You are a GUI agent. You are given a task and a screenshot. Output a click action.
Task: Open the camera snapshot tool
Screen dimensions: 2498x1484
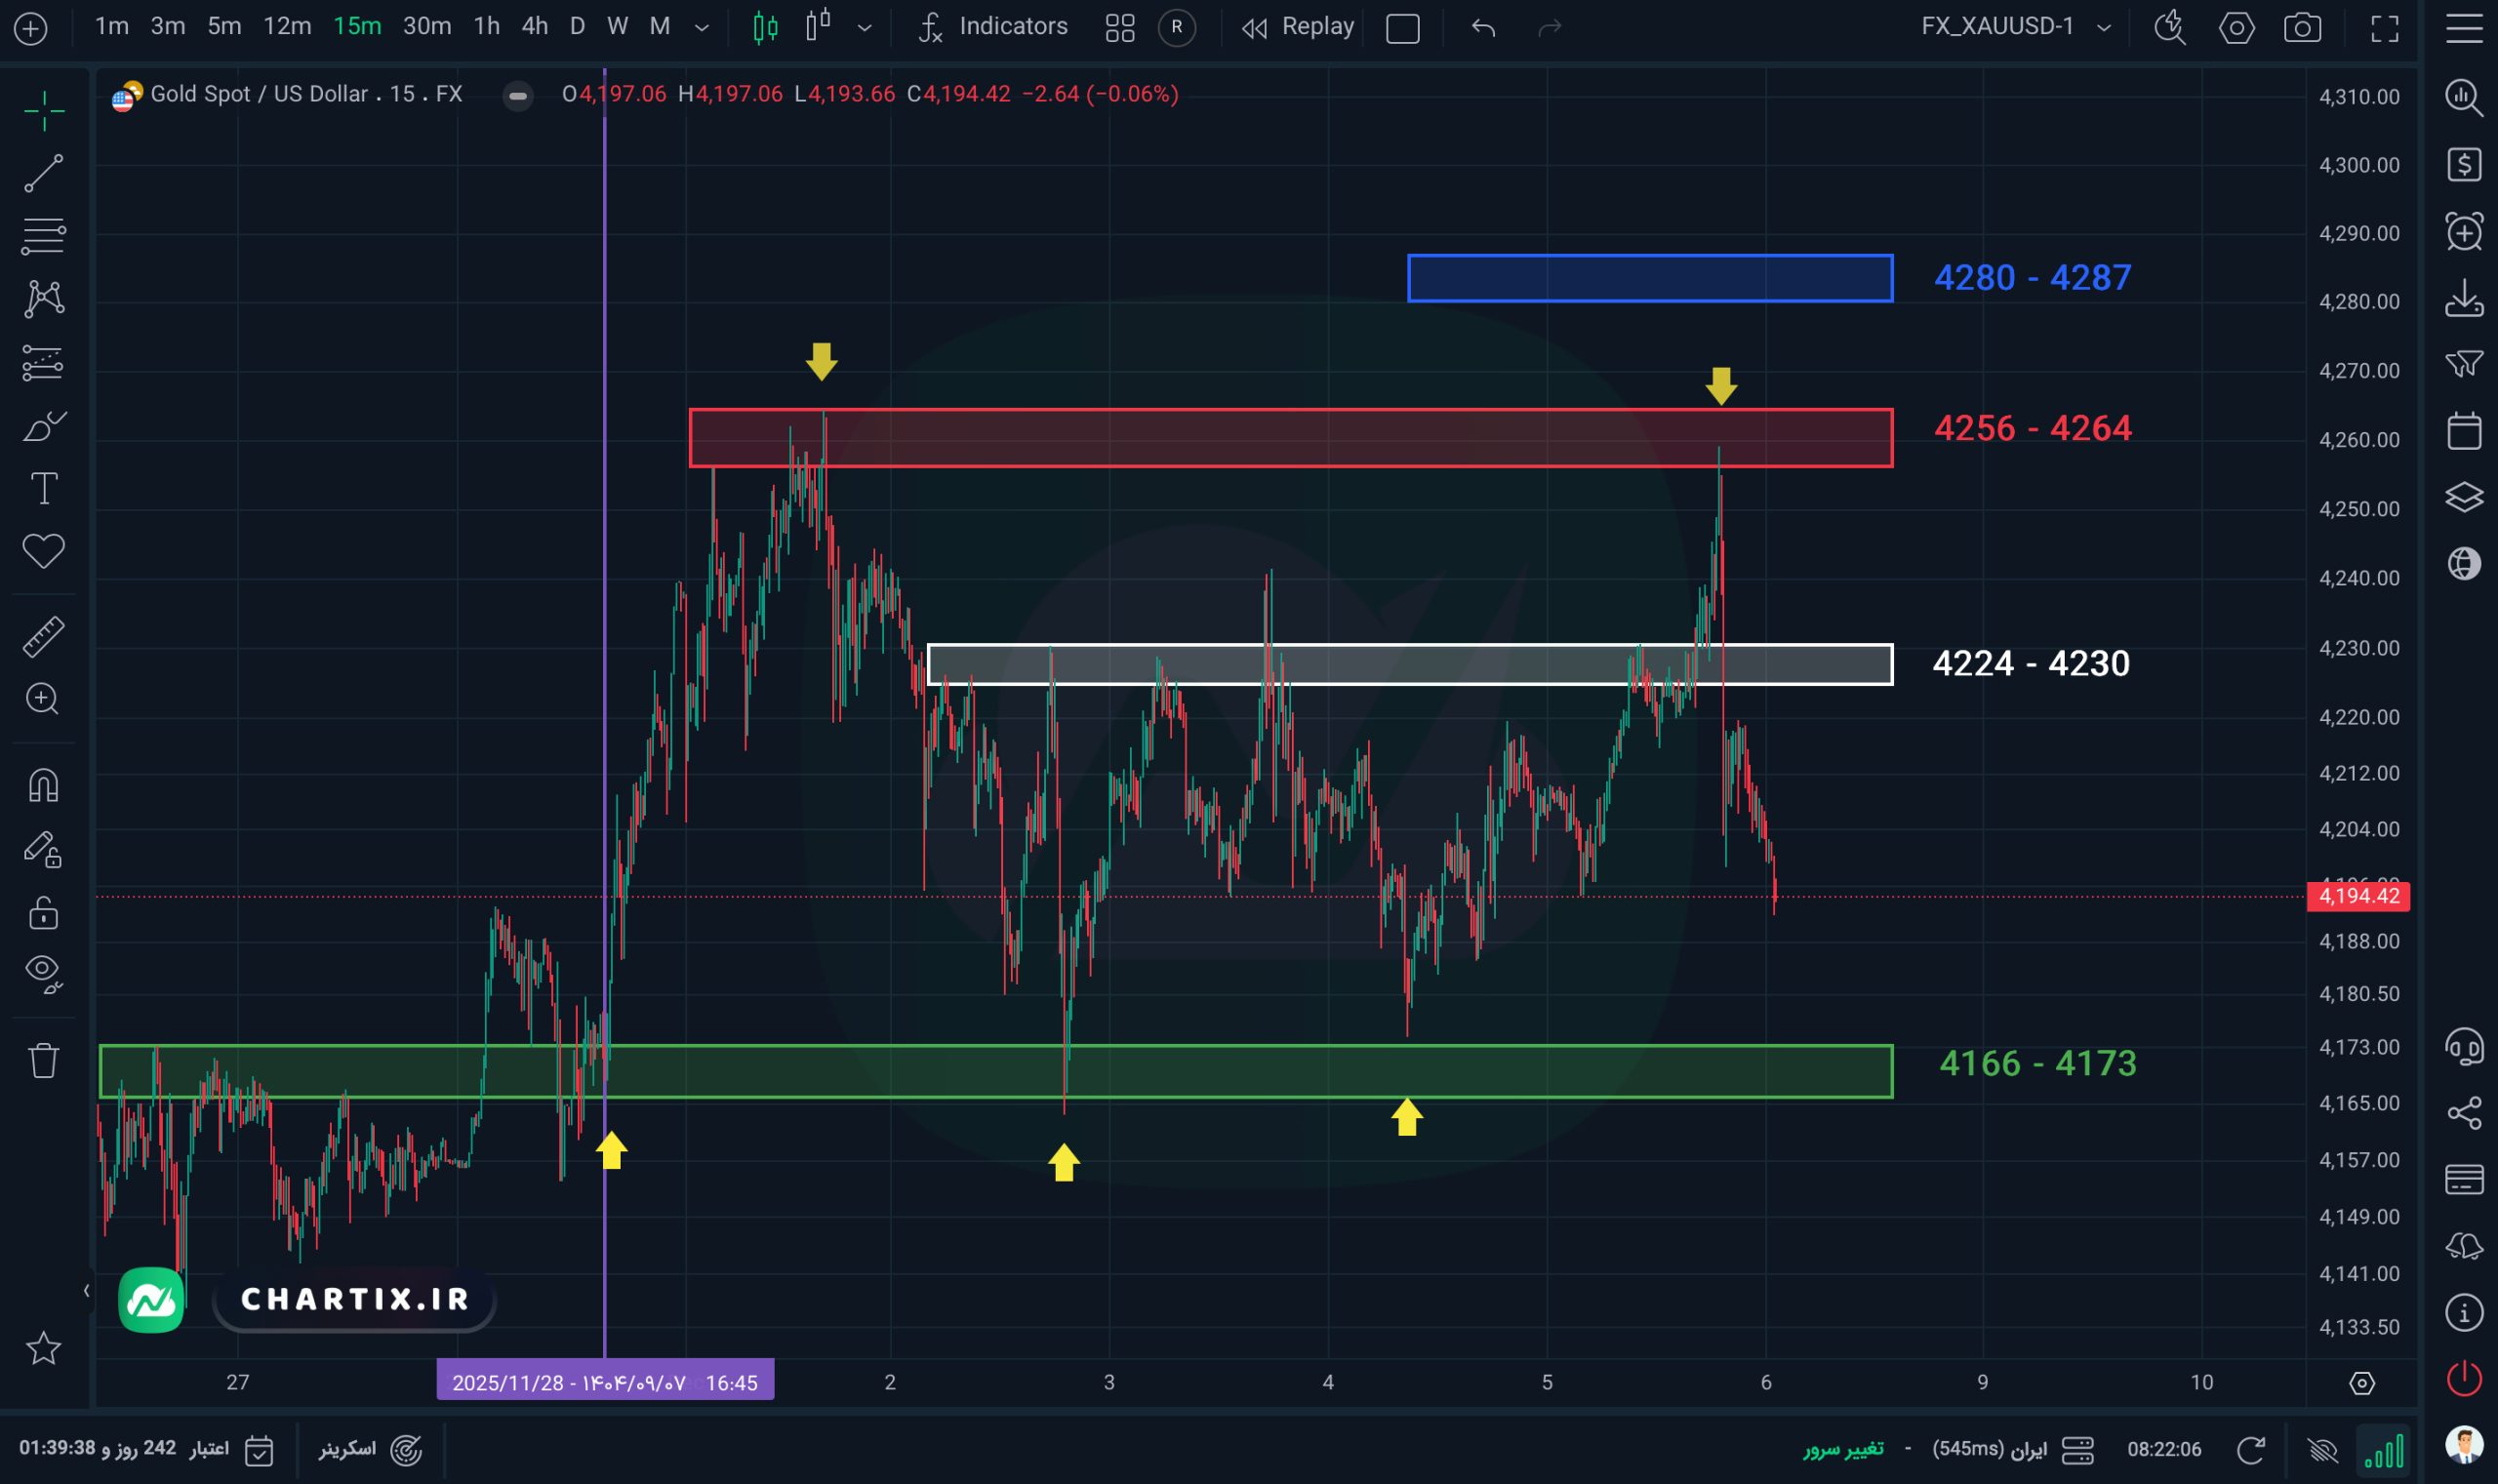point(2302,27)
